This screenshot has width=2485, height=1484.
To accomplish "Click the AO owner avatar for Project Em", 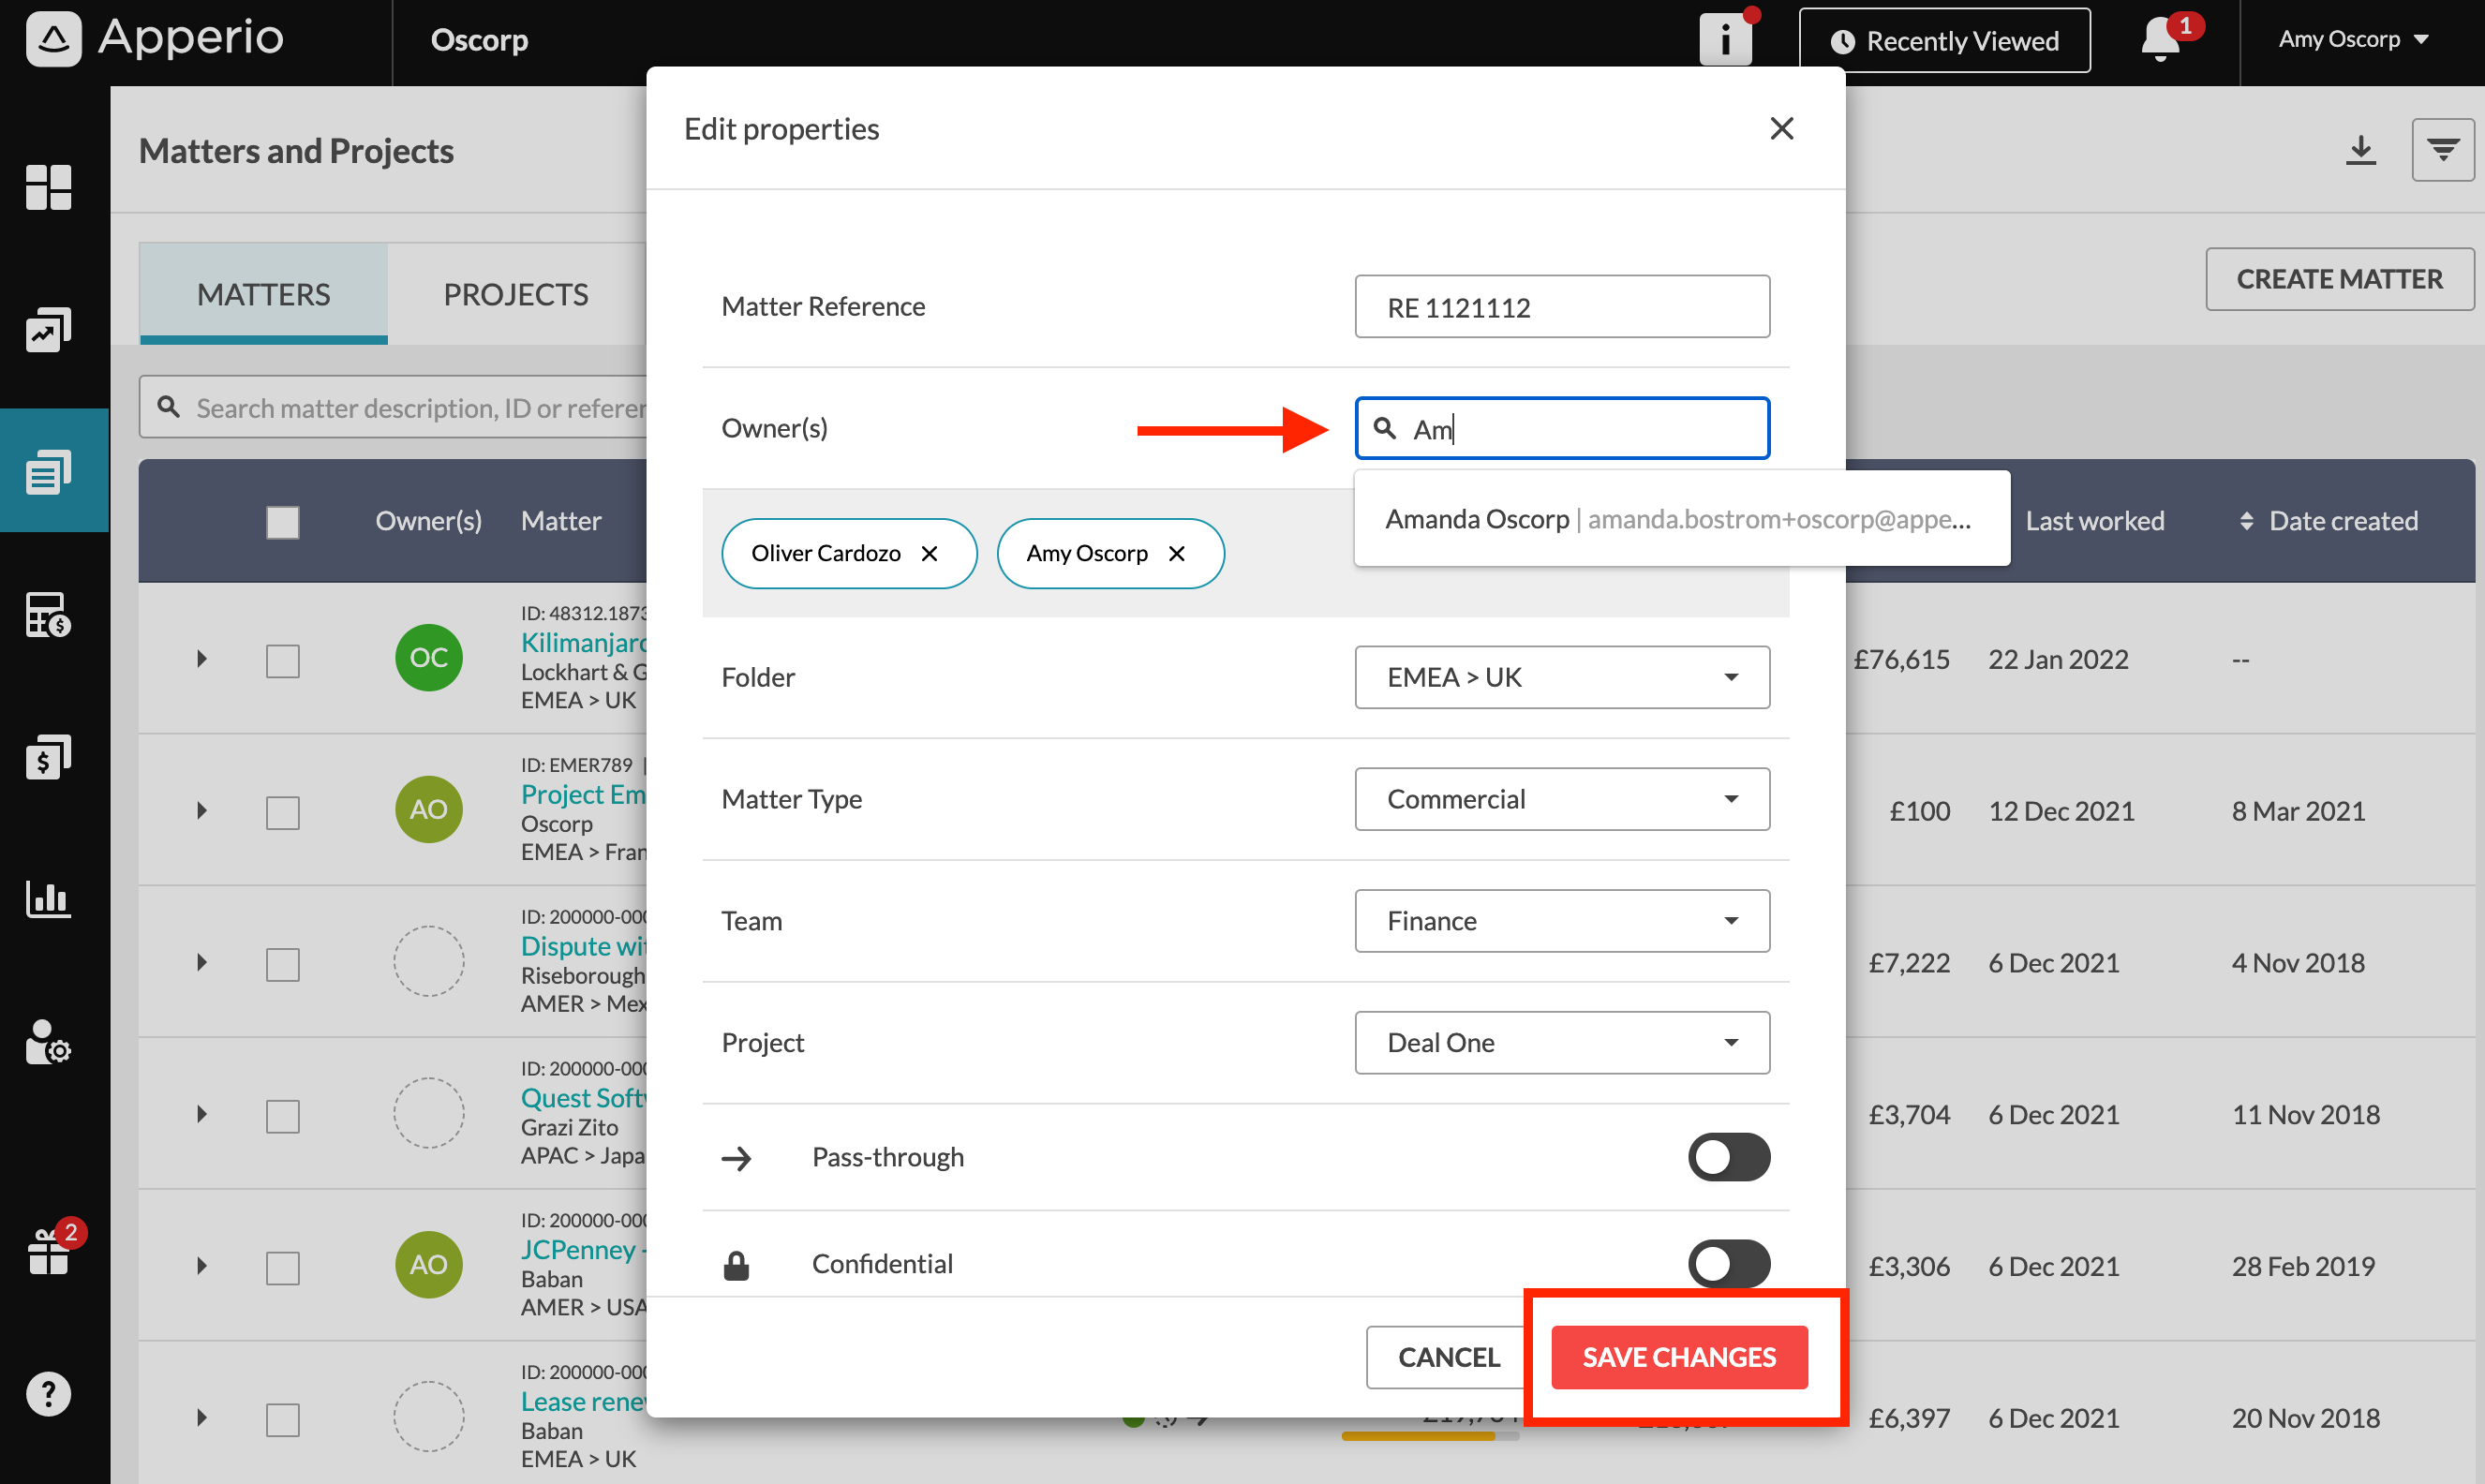I will pos(429,809).
